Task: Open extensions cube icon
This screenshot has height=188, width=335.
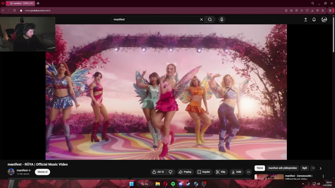Action: tap(330, 10)
